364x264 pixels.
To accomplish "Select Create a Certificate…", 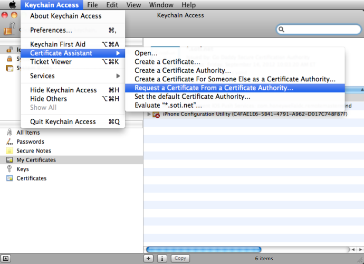I will click(235, 62).
